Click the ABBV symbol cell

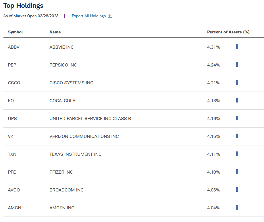coord(14,47)
